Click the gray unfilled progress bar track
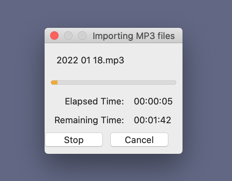The width and height of the screenshot is (232, 181). tap(117, 82)
